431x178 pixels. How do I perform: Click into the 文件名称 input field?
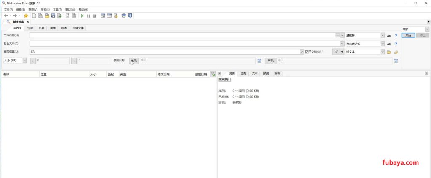(183, 35)
